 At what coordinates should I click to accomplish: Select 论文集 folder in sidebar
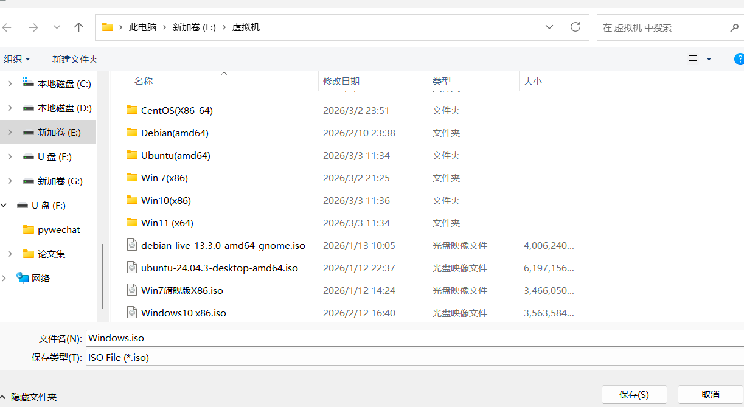coord(51,254)
